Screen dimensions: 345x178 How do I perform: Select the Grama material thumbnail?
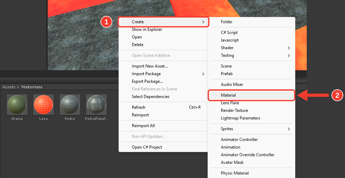point(17,105)
